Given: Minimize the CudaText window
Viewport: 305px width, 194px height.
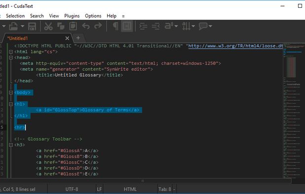Looking at the screenshot, I should tap(283, 6).
